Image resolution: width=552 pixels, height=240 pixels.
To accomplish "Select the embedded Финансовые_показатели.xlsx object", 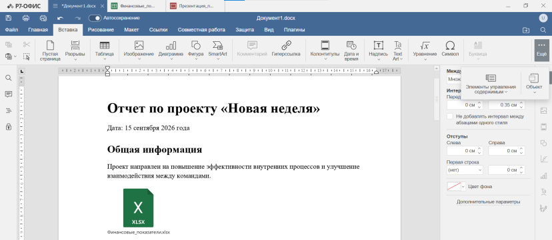I will (x=139, y=211).
